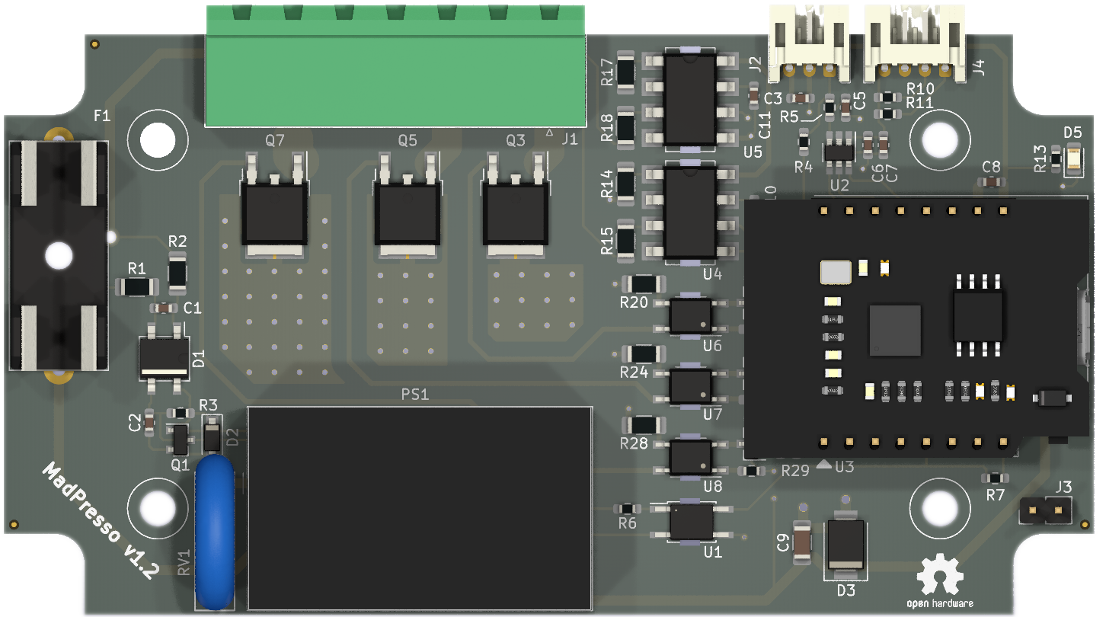
Task: Click the R2 resistor label
Action: coord(177,241)
